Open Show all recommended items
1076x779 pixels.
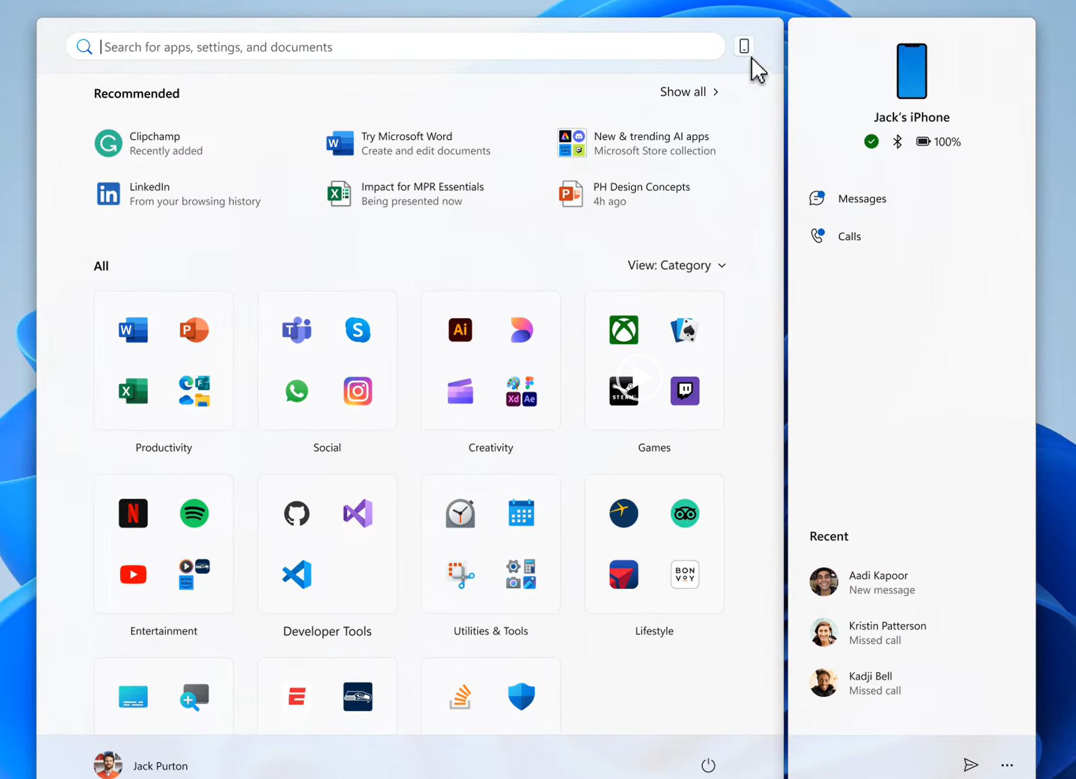tap(689, 92)
